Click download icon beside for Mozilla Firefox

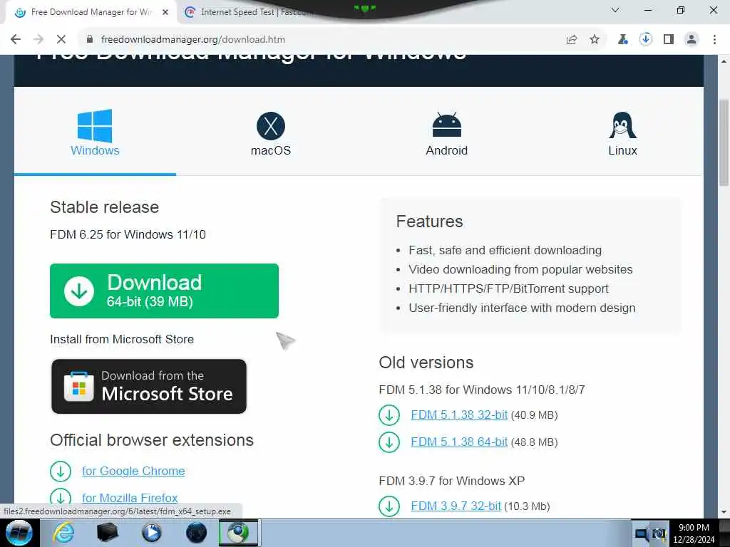click(61, 496)
